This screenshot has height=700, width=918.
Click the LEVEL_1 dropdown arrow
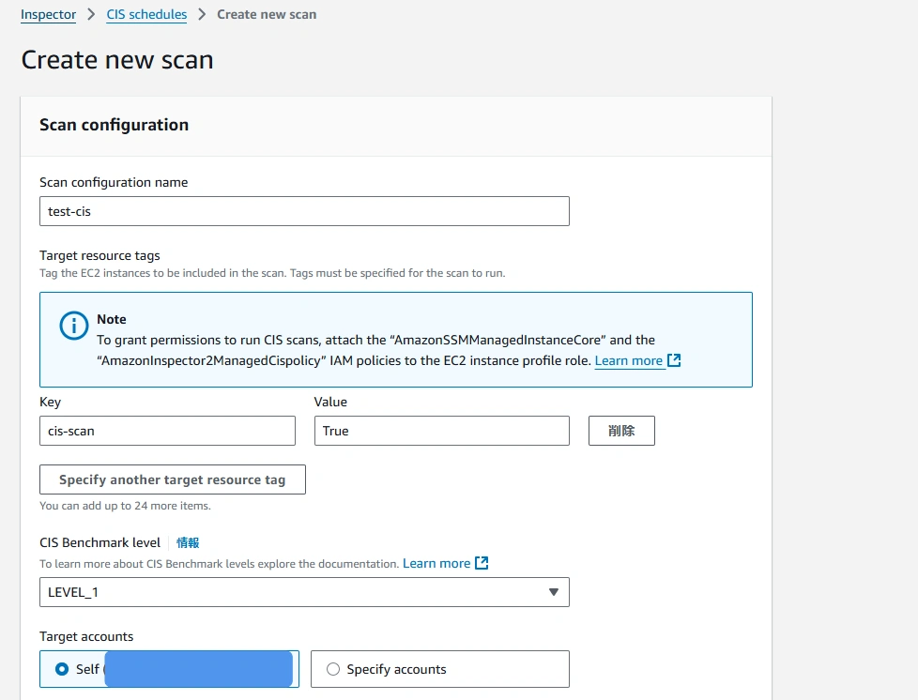point(553,592)
